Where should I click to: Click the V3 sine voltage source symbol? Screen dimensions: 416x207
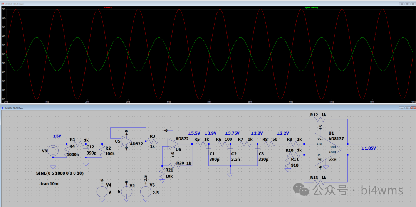[x=53, y=151]
